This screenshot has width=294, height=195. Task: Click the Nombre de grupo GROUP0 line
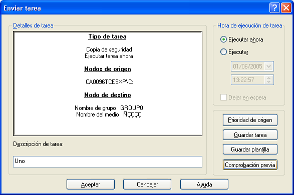pyautogui.click(x=109, y=108)
